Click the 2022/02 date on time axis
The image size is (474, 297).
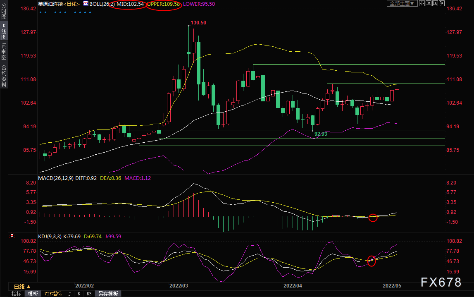(84, 285)
